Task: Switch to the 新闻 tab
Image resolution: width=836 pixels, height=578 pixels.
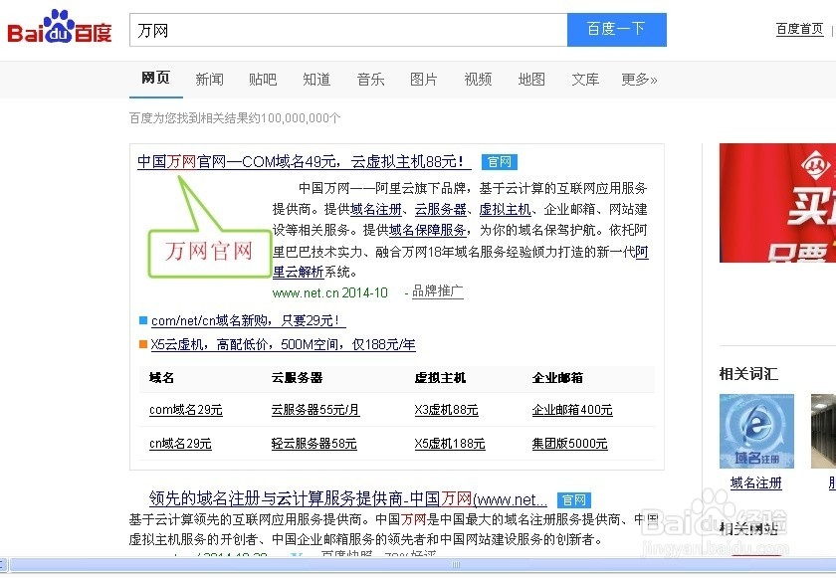Action: click(x=210, y=80)
